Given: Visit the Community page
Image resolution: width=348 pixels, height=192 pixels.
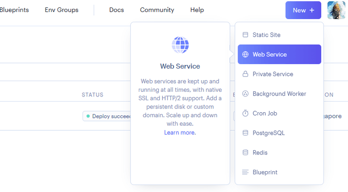Looking at the screenshot, I should [x=157, y=10].
